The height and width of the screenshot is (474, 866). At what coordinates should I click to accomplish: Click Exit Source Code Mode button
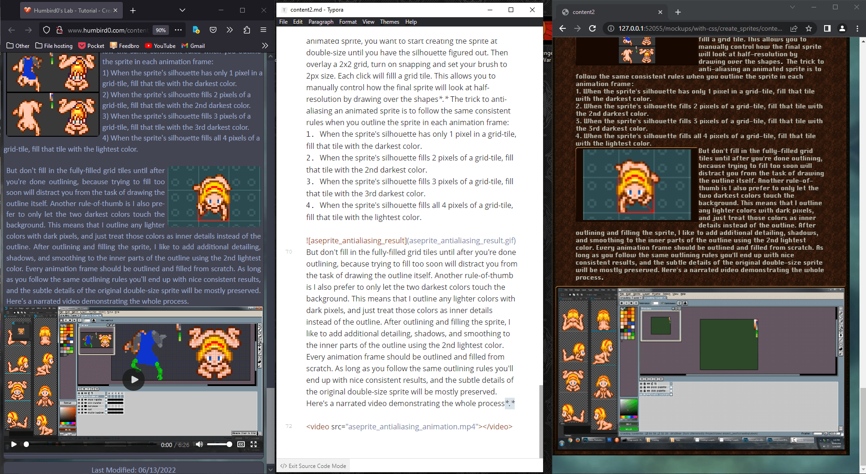coord(313,466)
